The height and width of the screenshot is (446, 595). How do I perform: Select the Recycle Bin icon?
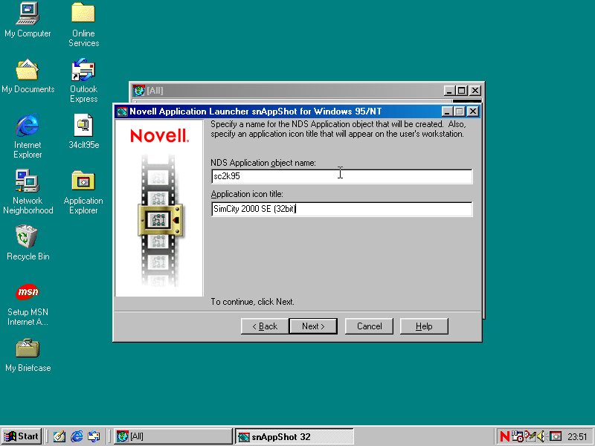(27, 236)
